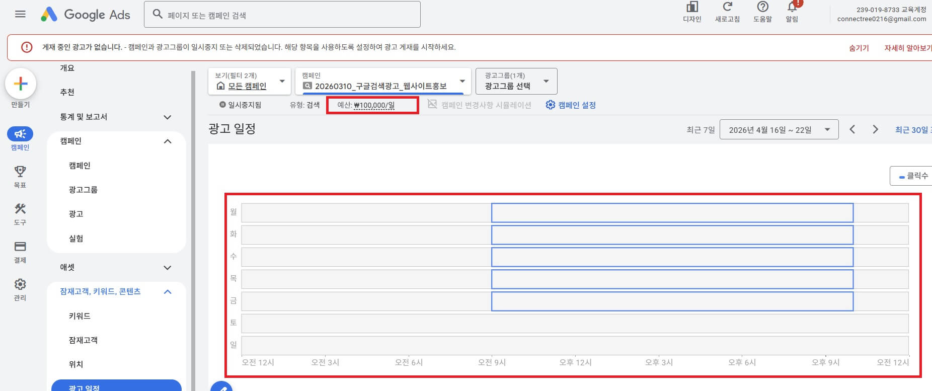Select 키워드 in the sidebar menu
Screen dimensions: 932x391
[80, 316]
